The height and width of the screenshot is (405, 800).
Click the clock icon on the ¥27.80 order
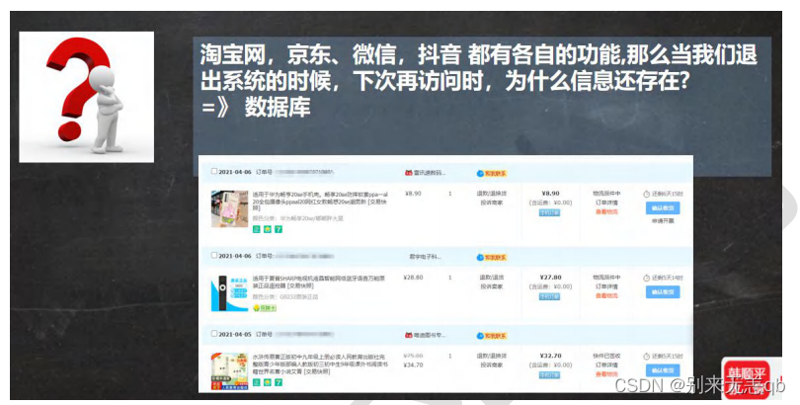pos(647,278)
